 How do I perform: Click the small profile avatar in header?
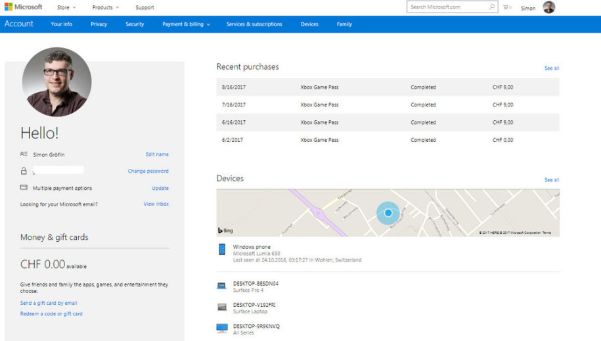click(549, 7)
